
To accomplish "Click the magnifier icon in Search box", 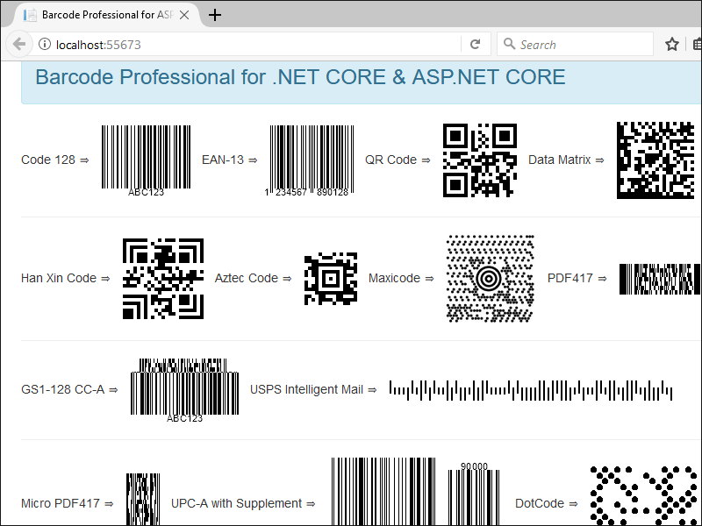I will (509, 44).
